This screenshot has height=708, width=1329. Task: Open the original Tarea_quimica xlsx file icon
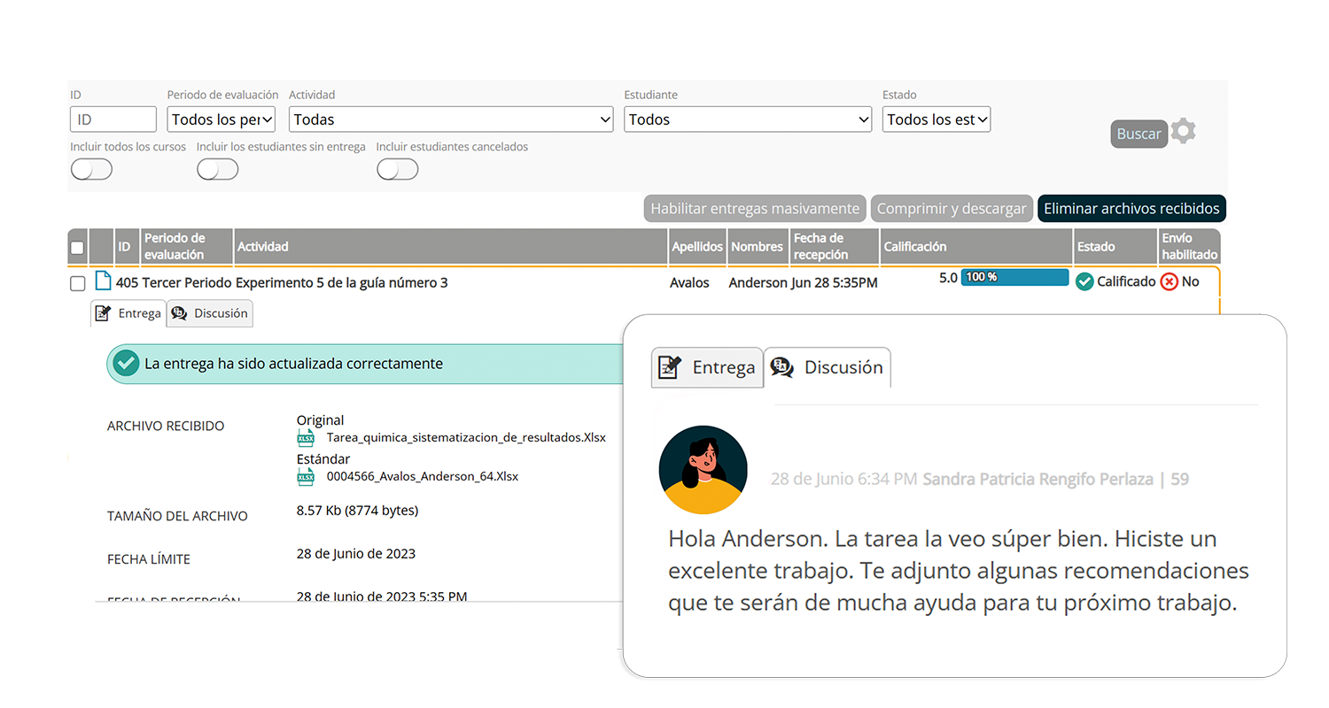(306, 437)
